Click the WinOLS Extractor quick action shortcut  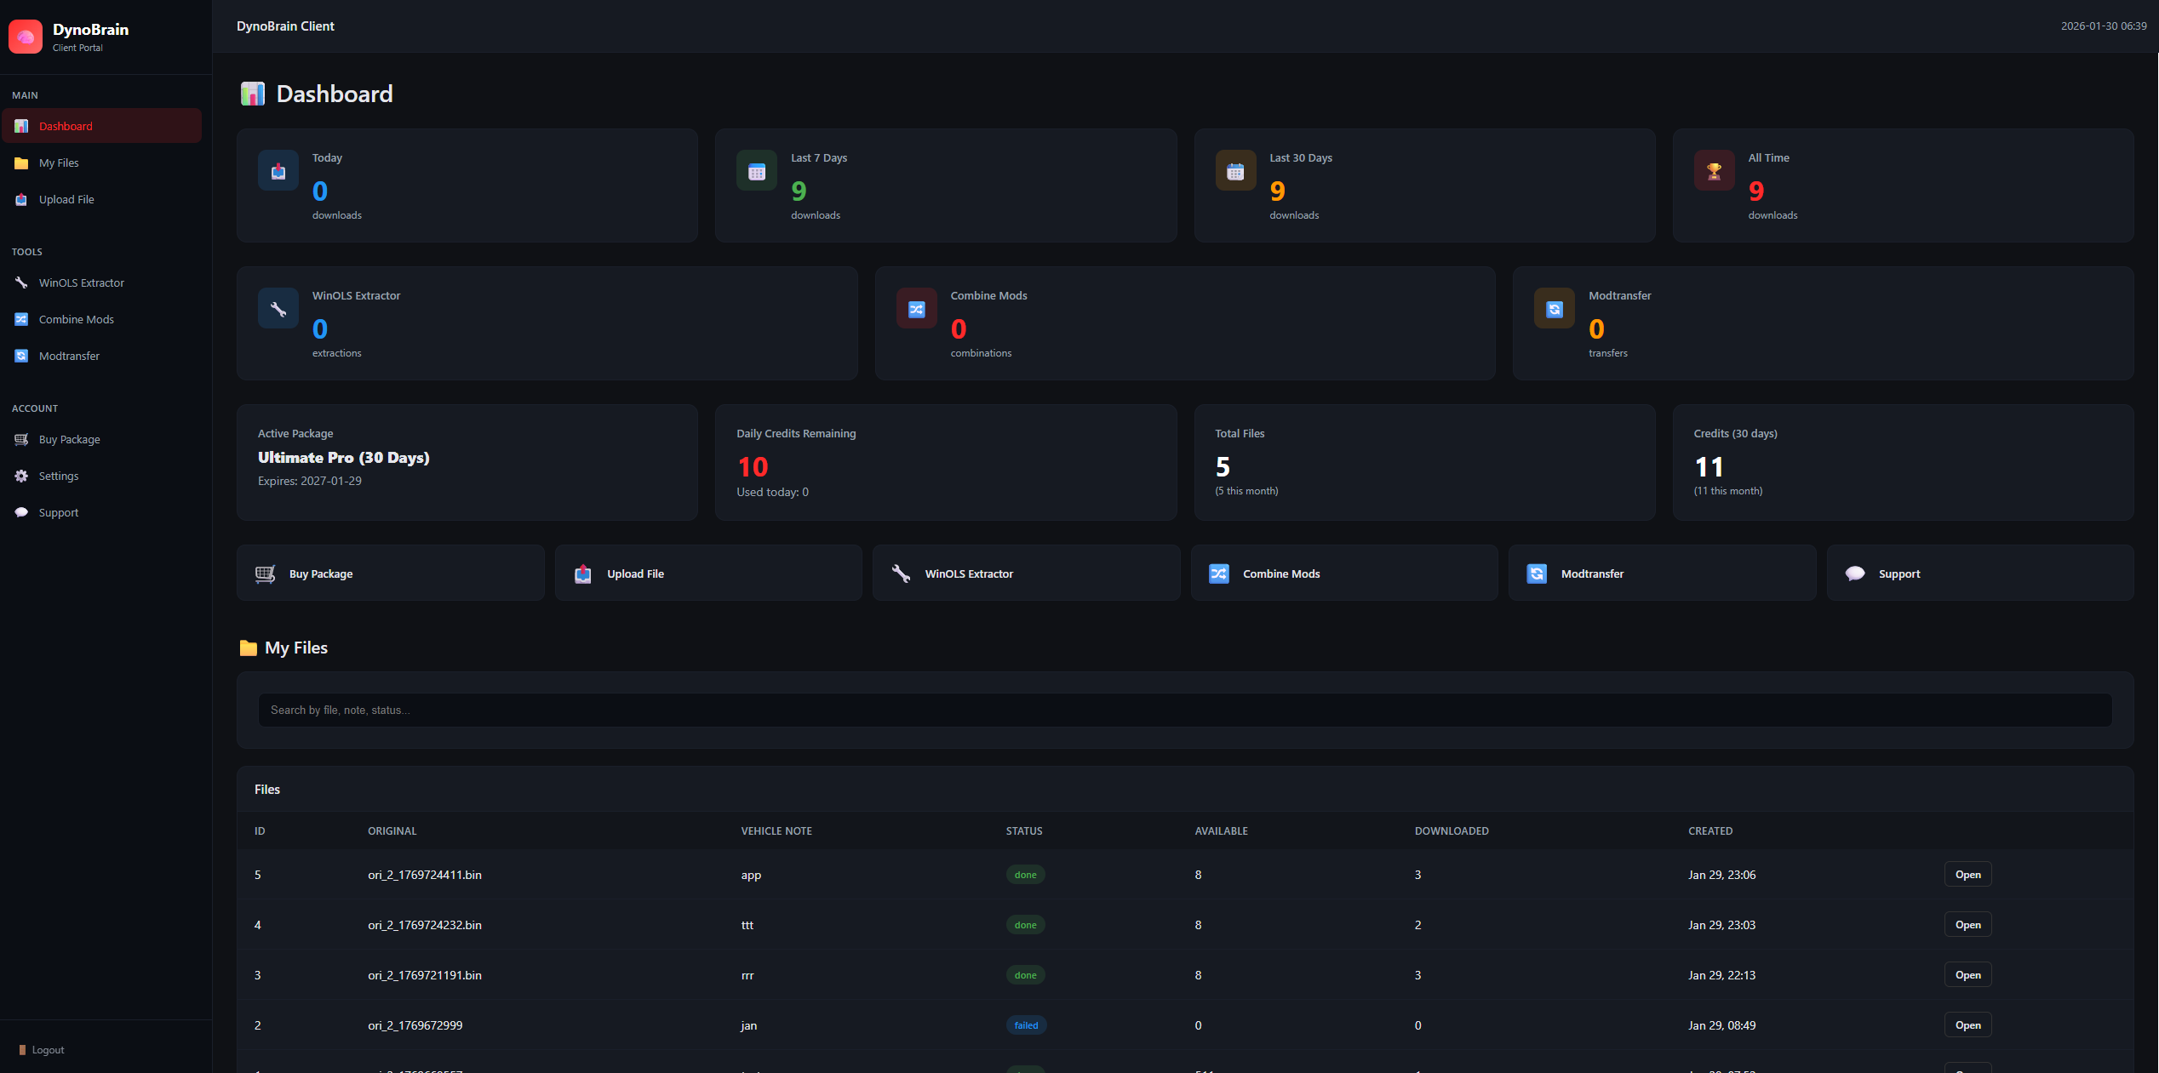[x=1026, y=573]
